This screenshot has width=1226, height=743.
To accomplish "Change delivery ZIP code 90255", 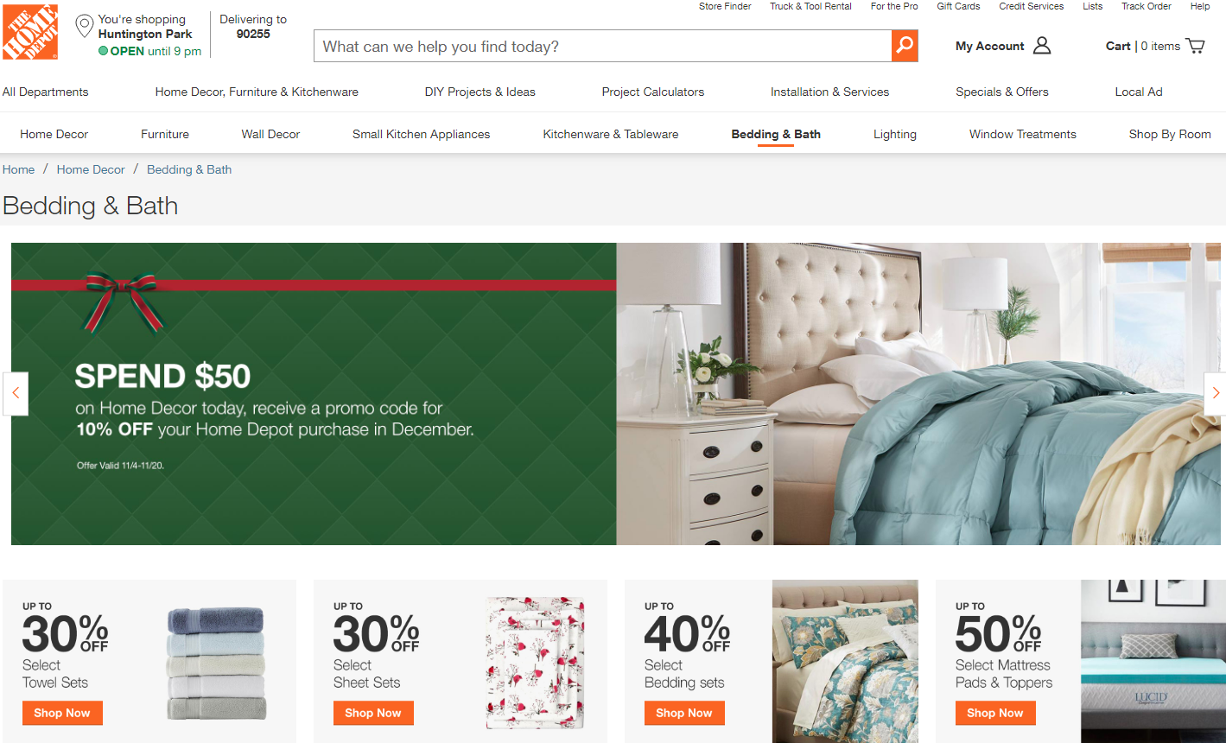I will (x=253, y=34).
